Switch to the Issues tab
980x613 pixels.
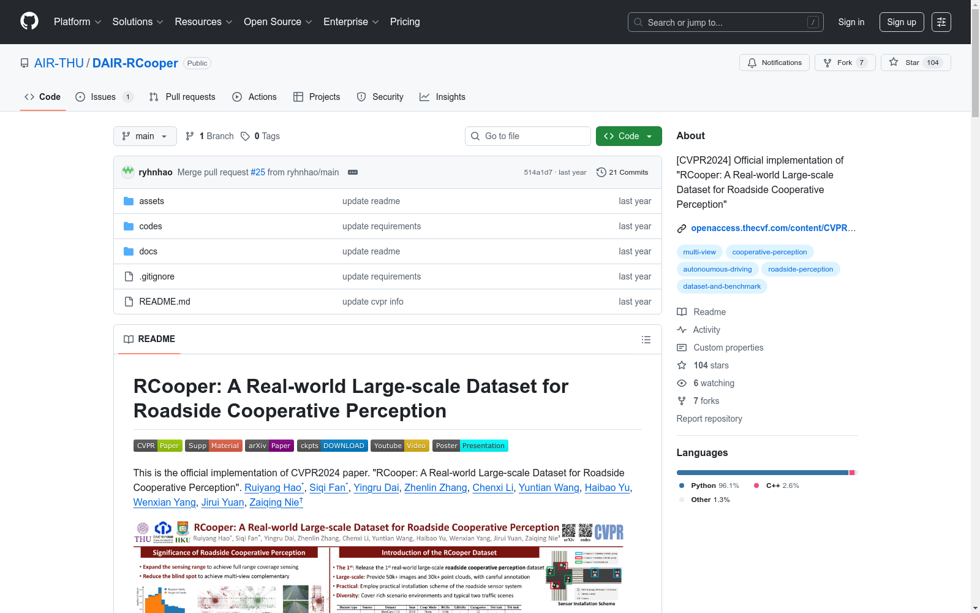104,97
